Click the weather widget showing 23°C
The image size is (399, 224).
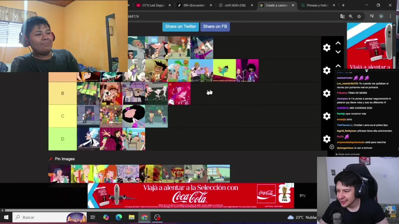[302, 217]
